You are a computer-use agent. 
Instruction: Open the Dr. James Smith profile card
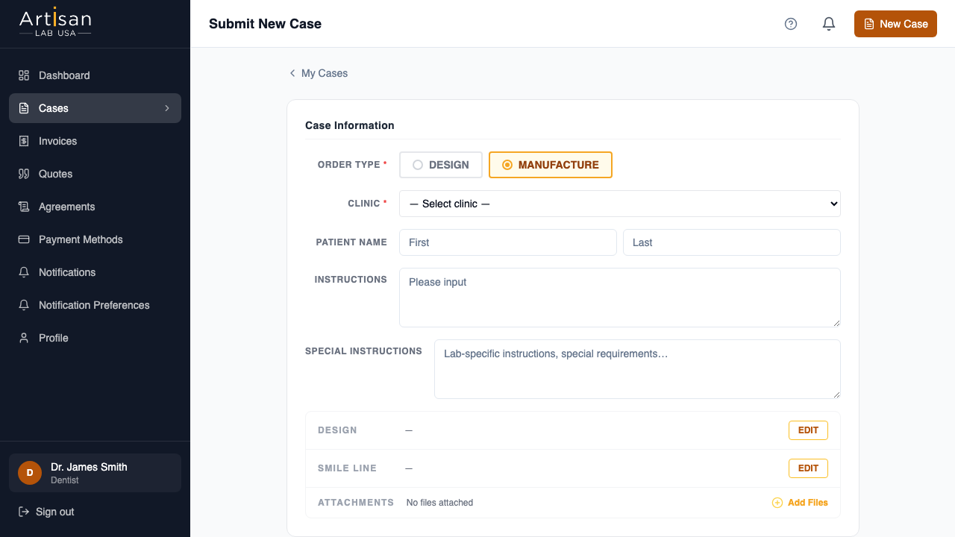[x=95, y=473]
